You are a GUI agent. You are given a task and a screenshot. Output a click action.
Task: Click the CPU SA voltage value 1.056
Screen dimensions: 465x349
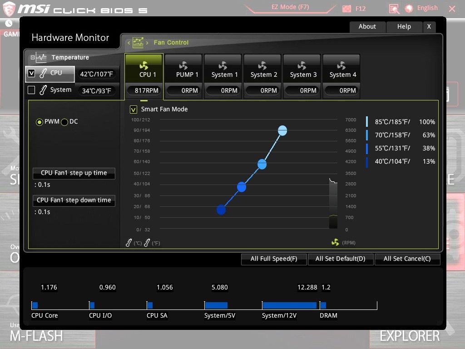[164, 287]
